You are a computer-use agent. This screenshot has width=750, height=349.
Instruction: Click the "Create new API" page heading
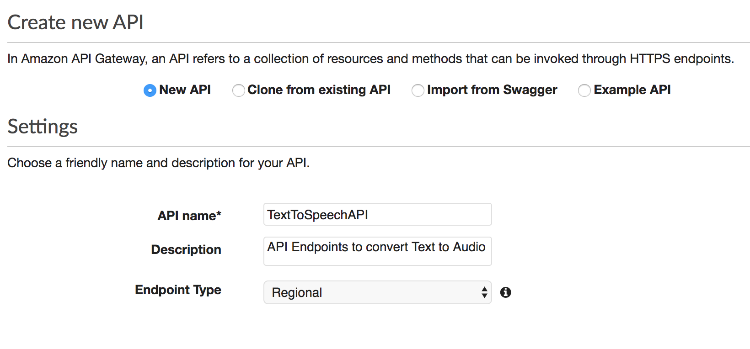point(75,22)
